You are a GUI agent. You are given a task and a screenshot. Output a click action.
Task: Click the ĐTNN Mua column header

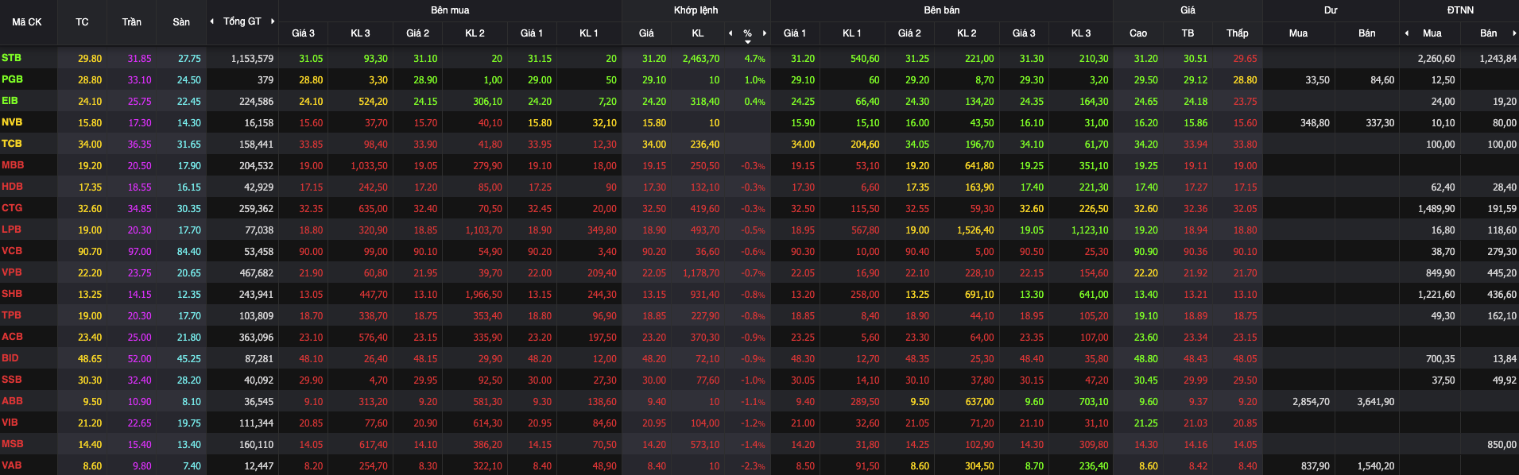1432,33
